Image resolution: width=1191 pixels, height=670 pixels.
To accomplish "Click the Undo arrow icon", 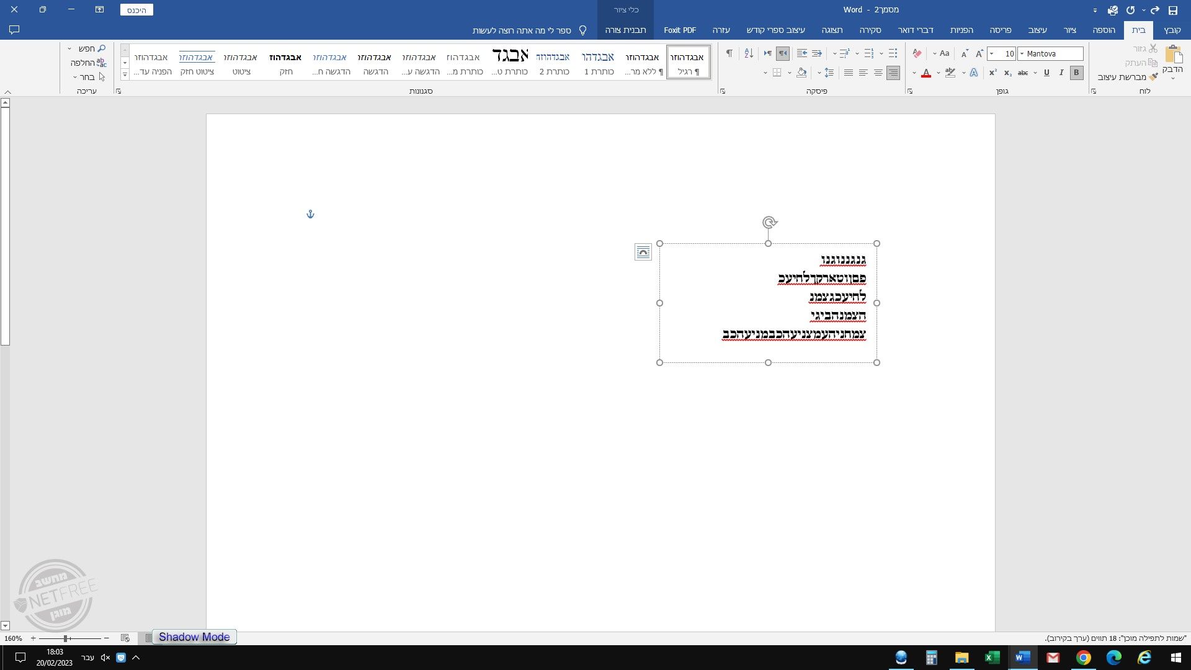I will pos(1154,10).
